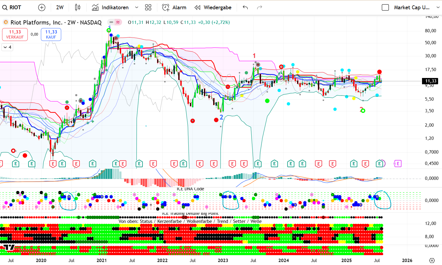The image size is (442, 265).
Task: Open chart settings gear in bottom-right corner
Action: [432, 261]
